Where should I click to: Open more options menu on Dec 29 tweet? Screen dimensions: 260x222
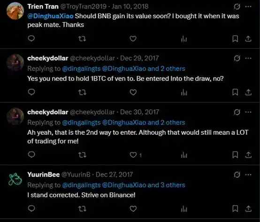(x=248, y=58)
